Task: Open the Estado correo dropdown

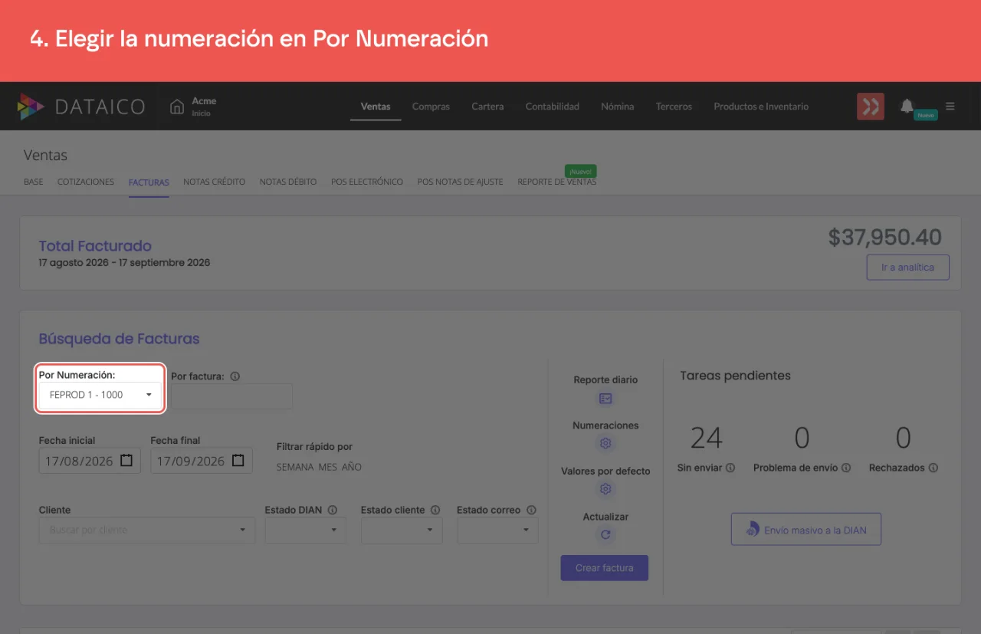Action: tap(497, 530)
